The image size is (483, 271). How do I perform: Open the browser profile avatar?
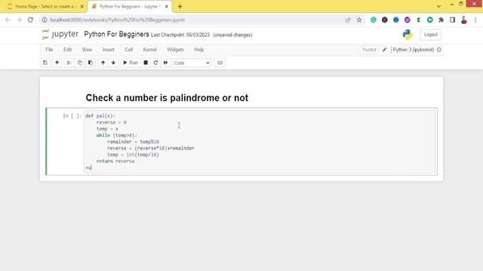[x=464, y=20]
